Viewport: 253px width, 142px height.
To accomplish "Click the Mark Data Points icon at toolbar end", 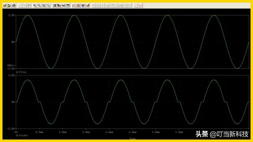I will [140, 6].
